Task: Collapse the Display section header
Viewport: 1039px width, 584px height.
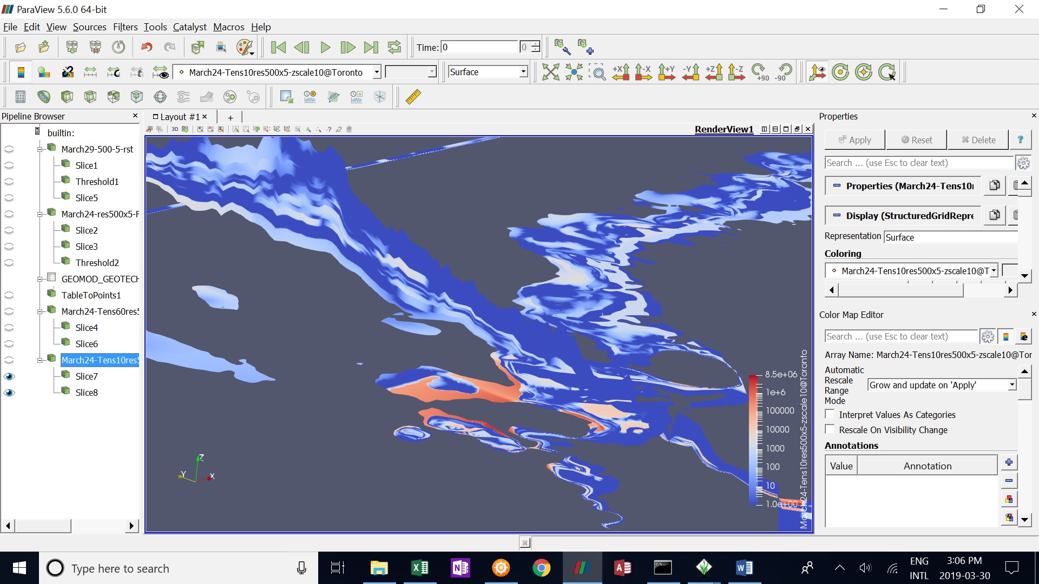Action: tap(837, 215)
